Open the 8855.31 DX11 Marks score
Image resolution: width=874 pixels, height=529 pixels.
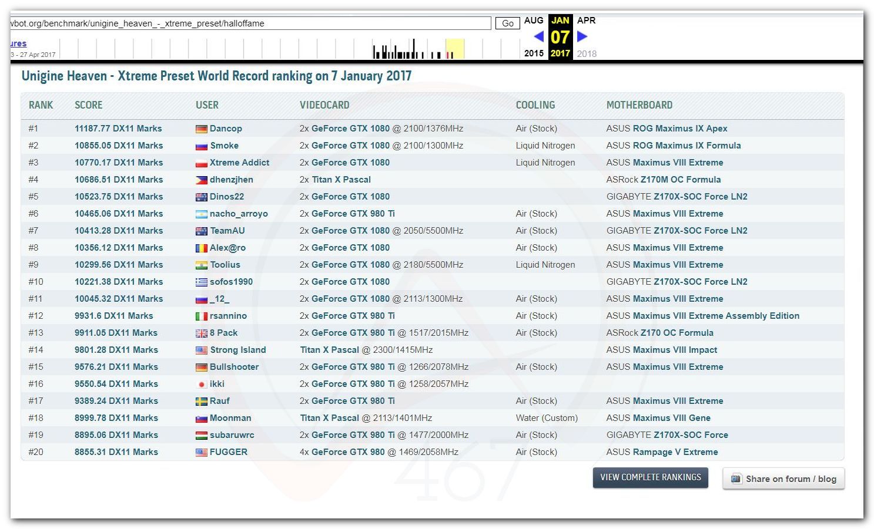point(116,452)
